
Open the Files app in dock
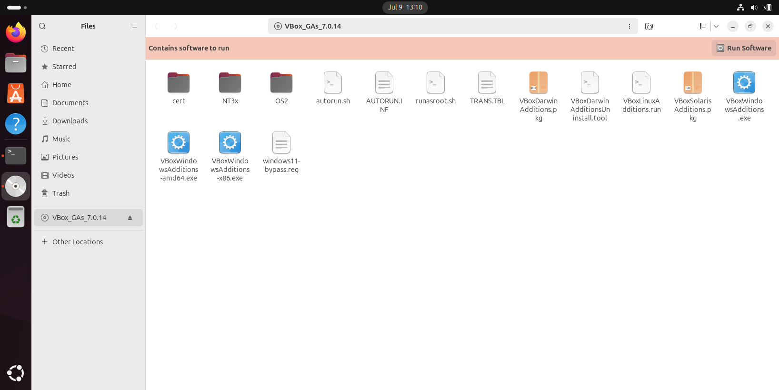[16, 63]
